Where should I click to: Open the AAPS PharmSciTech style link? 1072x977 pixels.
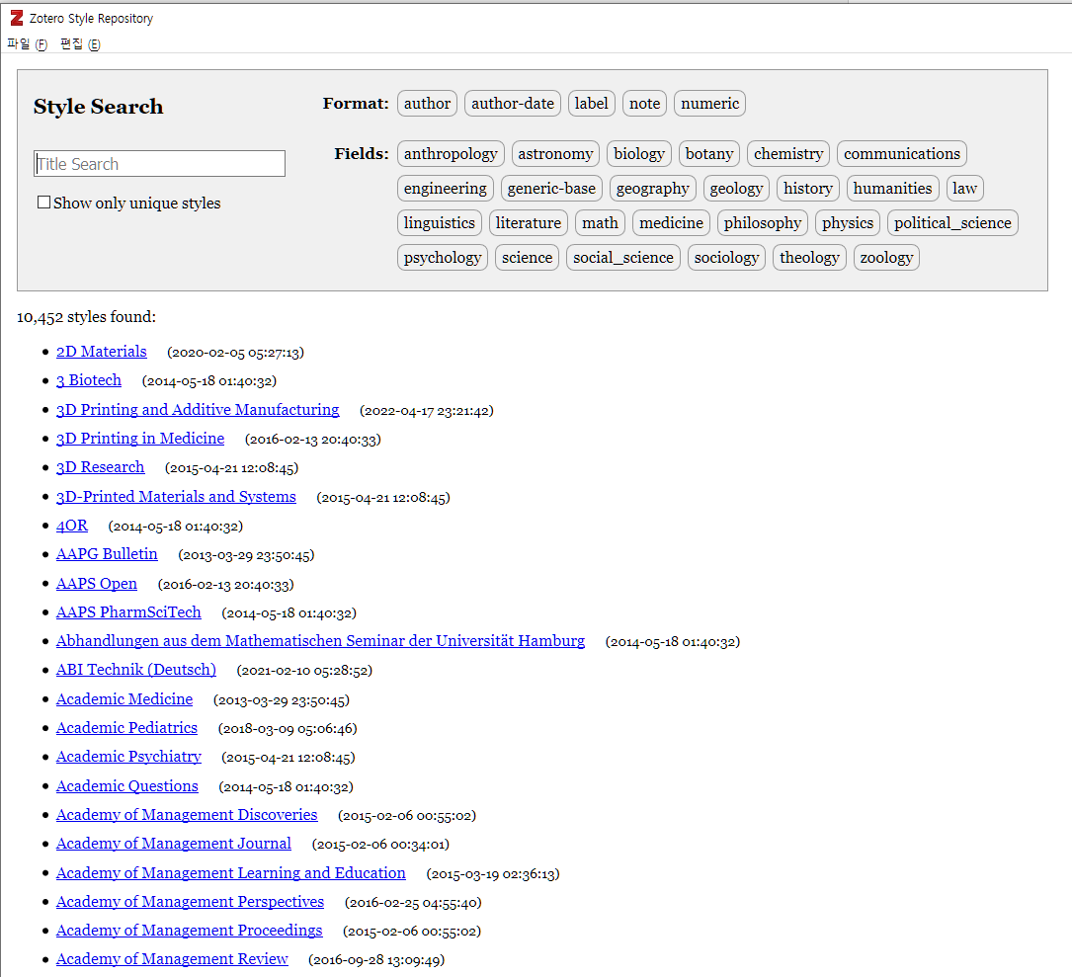click(128, 611)
